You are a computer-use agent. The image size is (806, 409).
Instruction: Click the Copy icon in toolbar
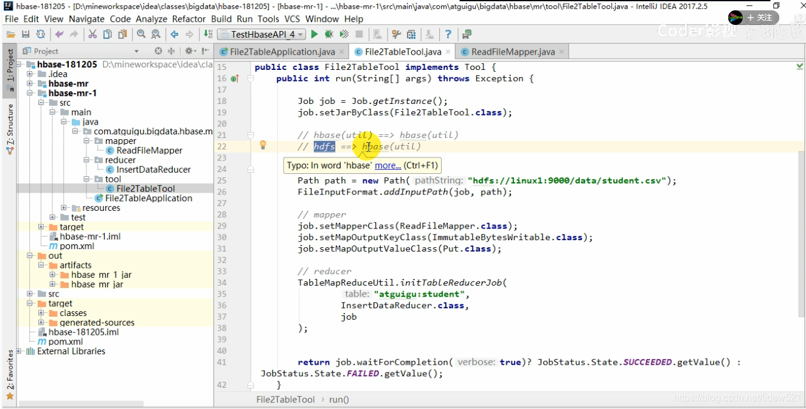point(107,35)
